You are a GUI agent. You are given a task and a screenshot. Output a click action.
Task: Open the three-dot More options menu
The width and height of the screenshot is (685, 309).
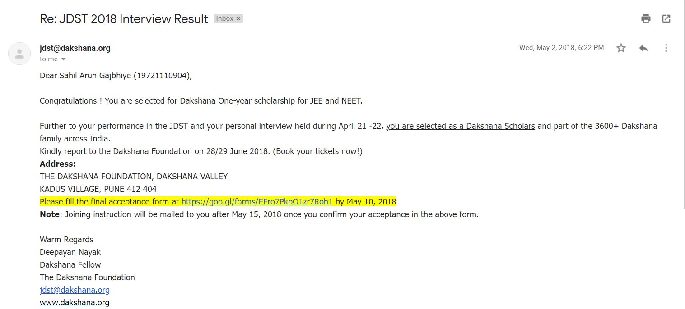tap(666, 48)
